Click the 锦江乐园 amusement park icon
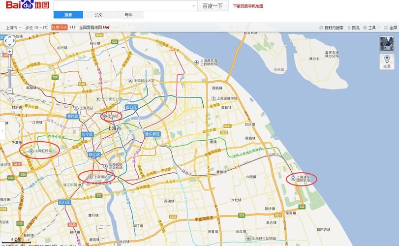This screenshot has width=399, height=246. coord(80,184)
